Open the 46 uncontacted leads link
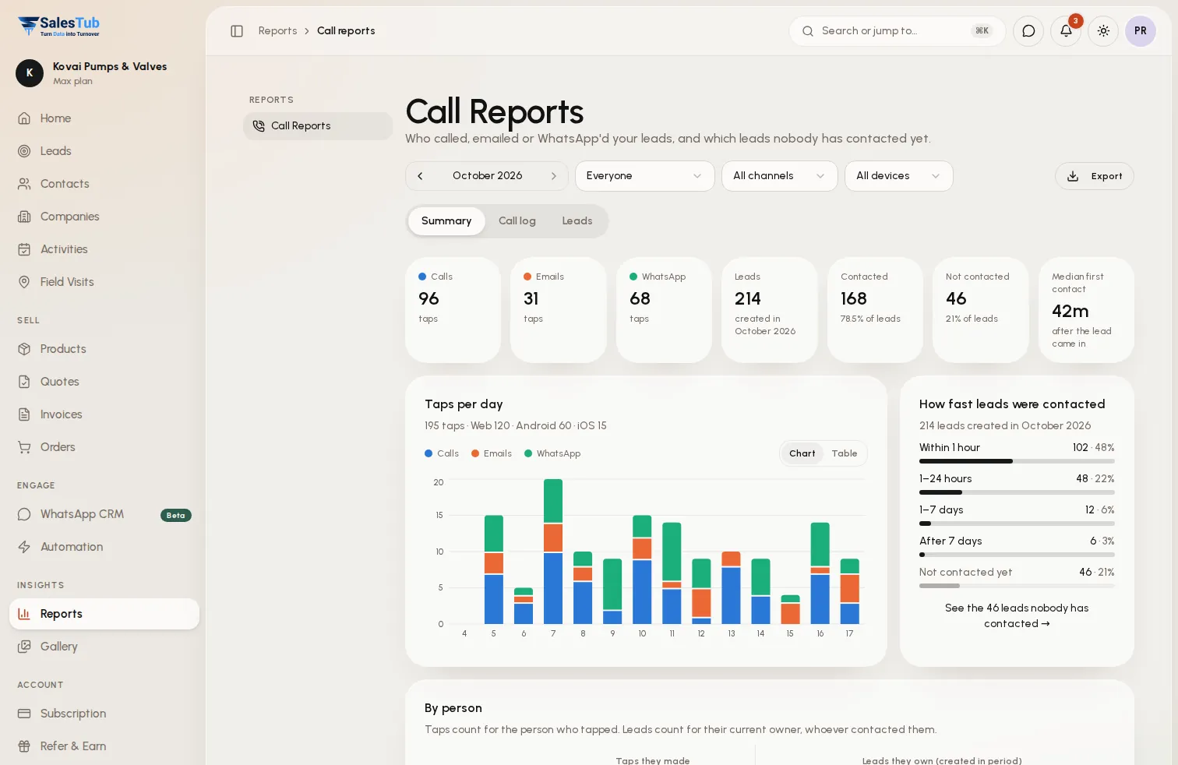Screen dimensions: 1178x765 1017,616
